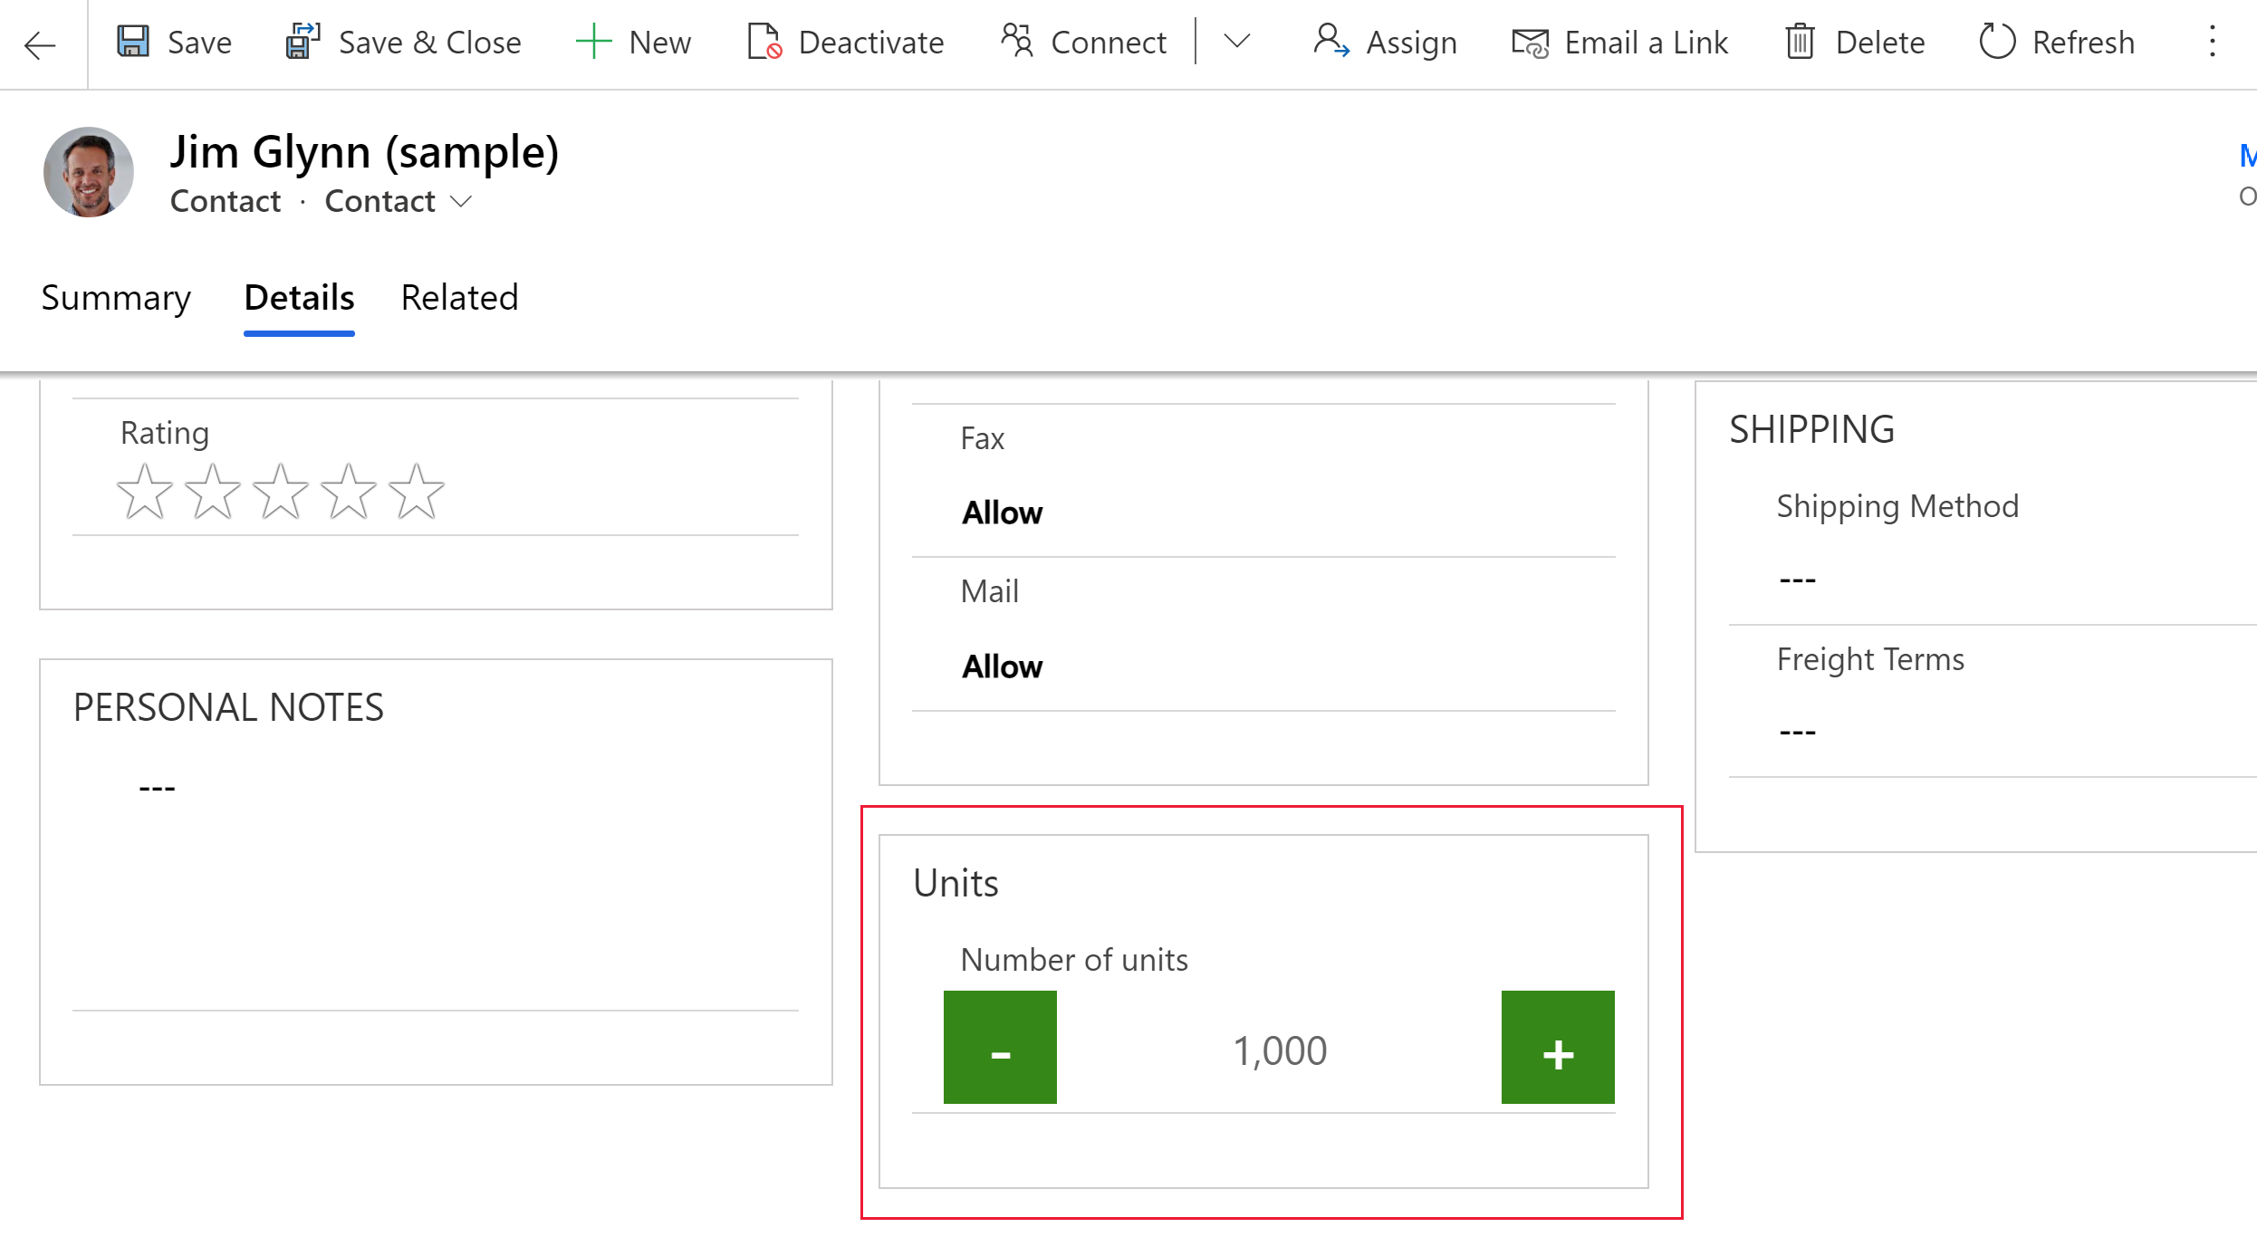The image size is (2257, 1256).
Task: Click the Save & Close icon
Action: 302,42
